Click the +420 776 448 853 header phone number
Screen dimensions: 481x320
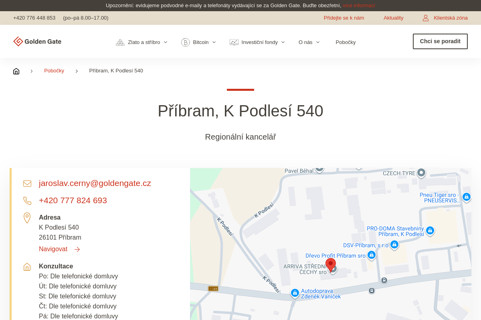pos(34,18)
